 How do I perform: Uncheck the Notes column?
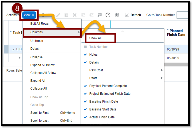point(93,55)
